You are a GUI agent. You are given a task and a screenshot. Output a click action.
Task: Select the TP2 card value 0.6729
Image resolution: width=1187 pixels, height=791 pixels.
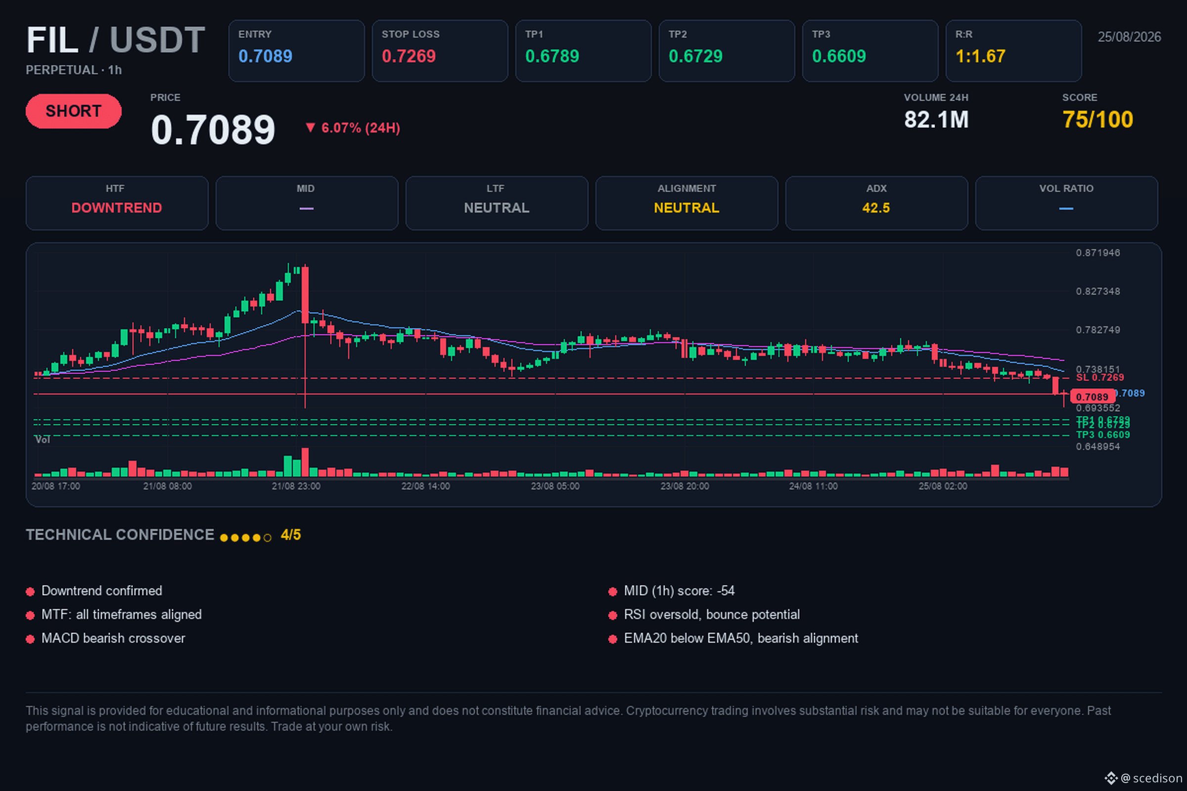(695, 56)
